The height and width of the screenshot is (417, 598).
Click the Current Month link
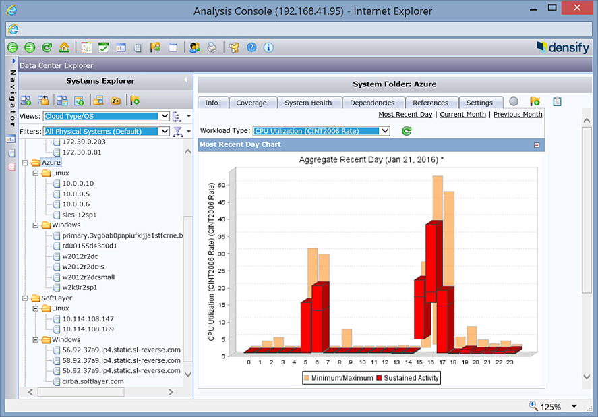tap(462, 115)
